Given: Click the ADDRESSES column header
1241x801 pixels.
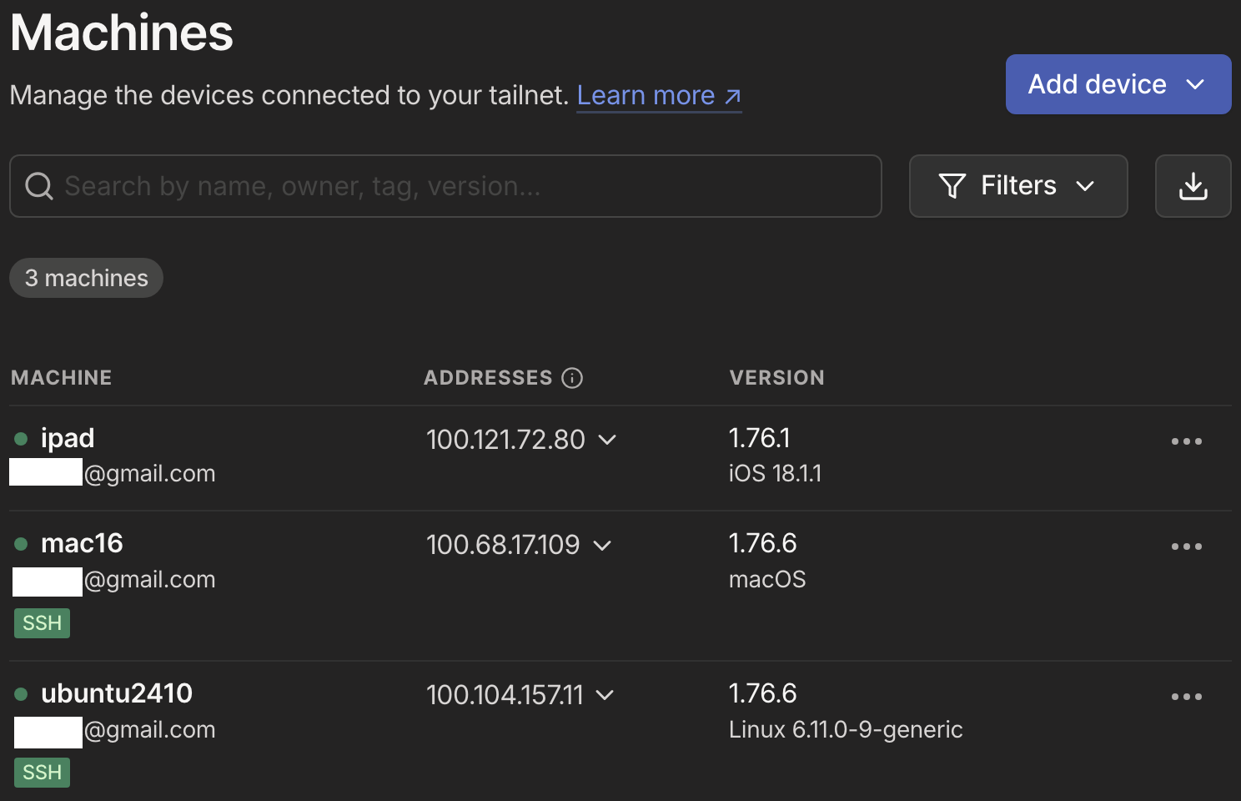Looking at the screenshot, I should click(488, 378).
